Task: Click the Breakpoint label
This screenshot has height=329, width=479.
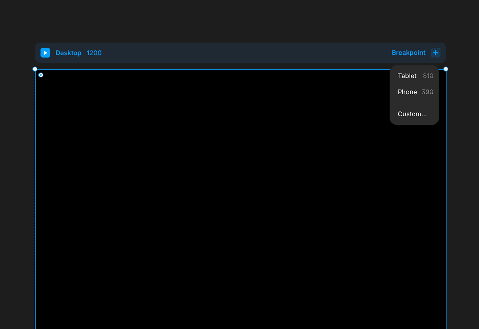Action: (x=409, y=53)
